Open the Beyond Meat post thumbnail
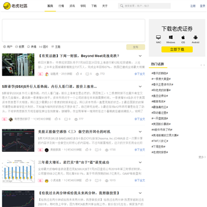This screenshot has width=207, height=207. [18, 64]
